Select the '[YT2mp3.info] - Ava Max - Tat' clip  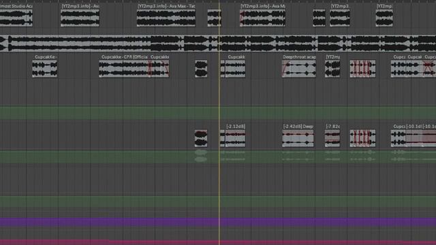click(166, 18)
